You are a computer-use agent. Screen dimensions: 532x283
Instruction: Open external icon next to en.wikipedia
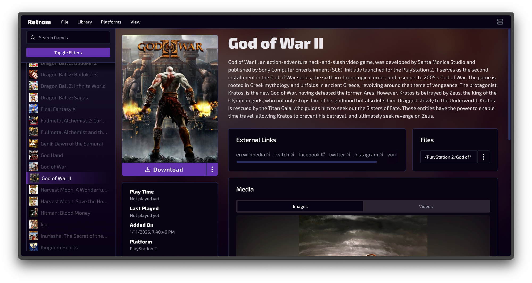268,154
